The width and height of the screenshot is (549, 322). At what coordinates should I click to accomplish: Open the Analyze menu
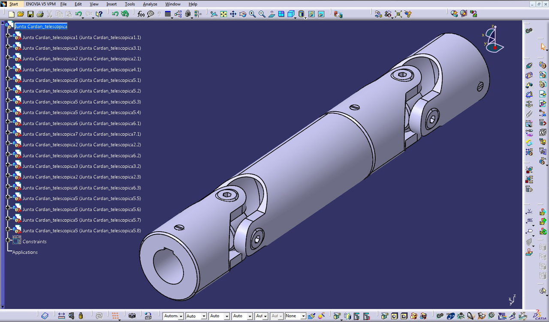(x=150, y=4)
